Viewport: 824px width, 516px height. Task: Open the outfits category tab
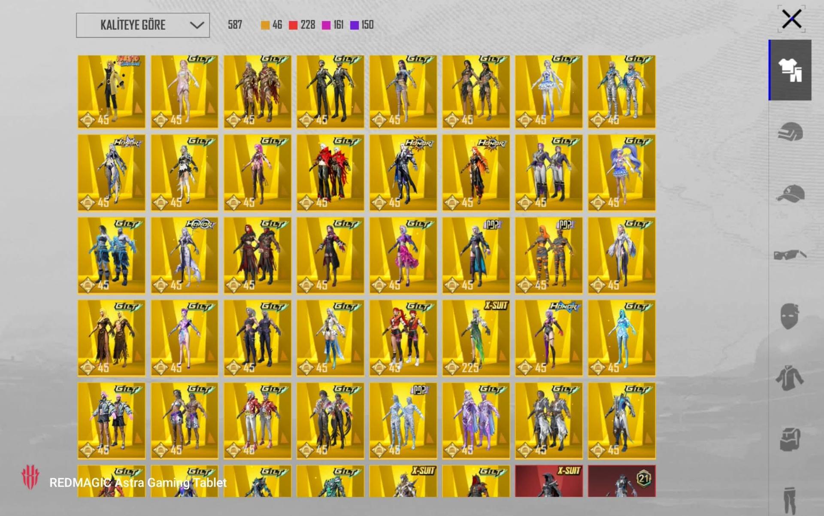790,70
